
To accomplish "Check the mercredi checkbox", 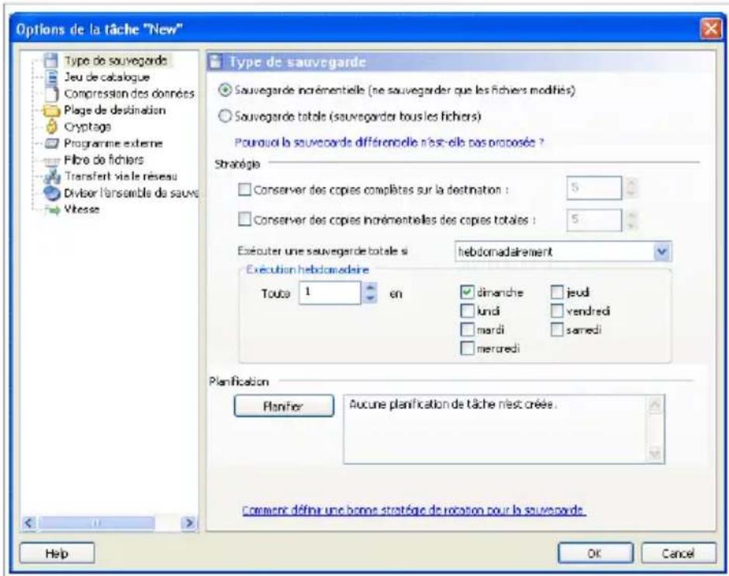I will point(467,348).
